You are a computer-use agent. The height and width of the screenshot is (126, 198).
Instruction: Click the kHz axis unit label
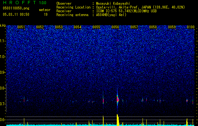point(3,26)
